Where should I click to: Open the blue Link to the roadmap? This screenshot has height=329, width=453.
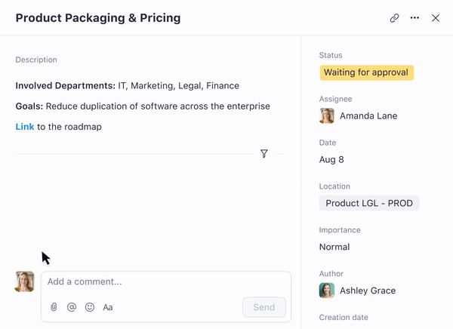25,127
